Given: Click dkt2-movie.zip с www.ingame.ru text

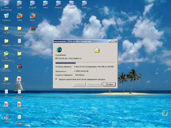Looking at the screenshot, I should point(68,58).
